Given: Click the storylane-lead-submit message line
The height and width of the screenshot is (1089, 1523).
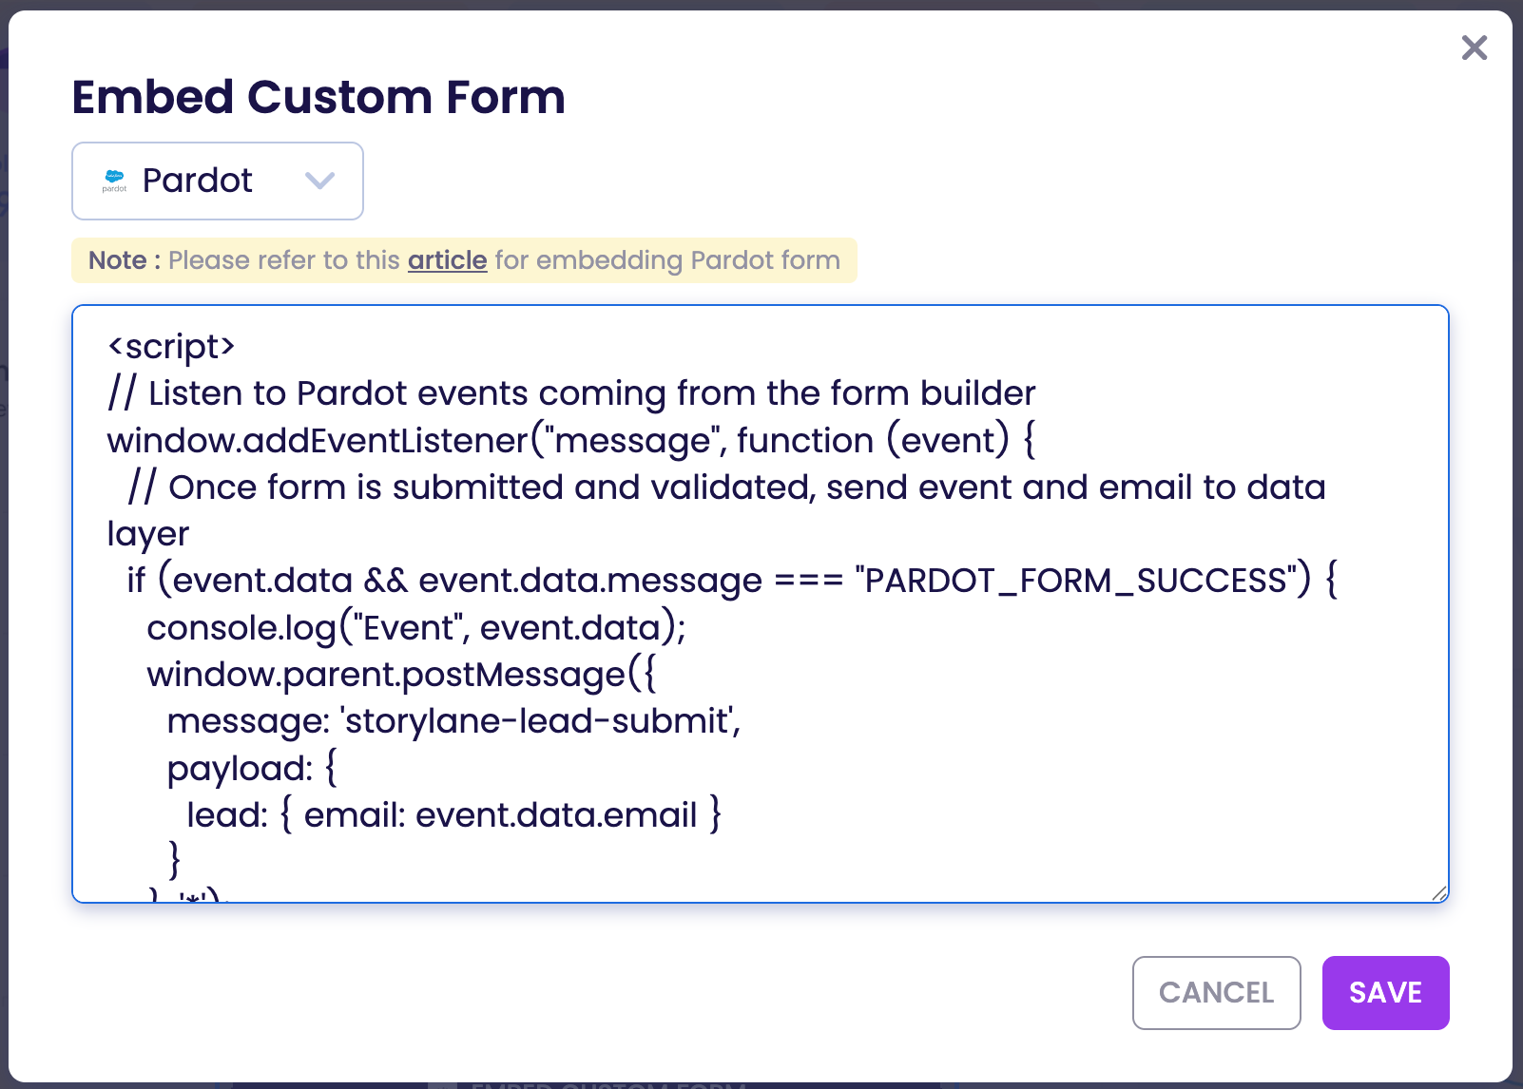Looking at the screenshot, I should (x=453, y=721).
